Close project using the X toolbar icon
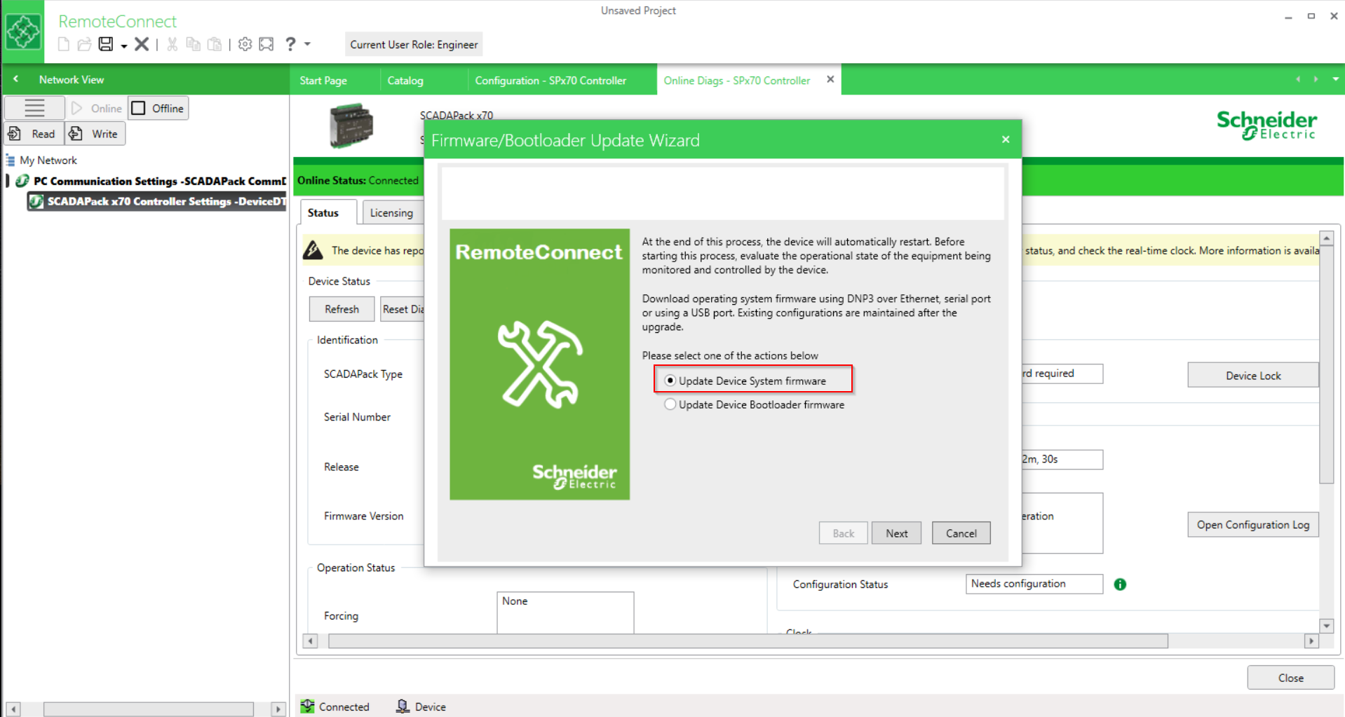1345x717 pixels. [x=142, y=44]
